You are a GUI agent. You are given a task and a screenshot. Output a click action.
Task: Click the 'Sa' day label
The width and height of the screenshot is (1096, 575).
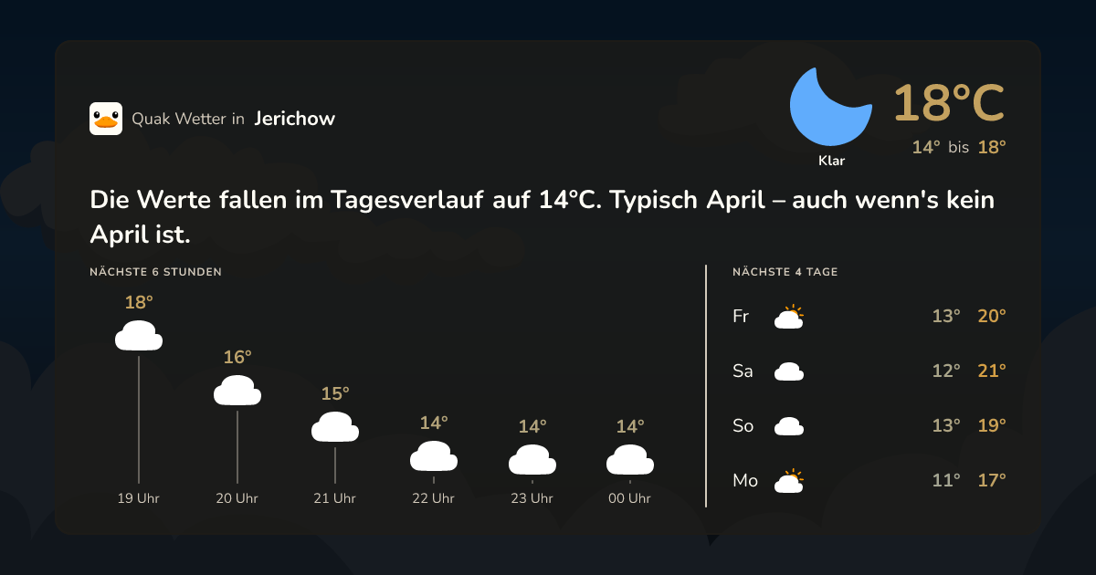point(743,371)
